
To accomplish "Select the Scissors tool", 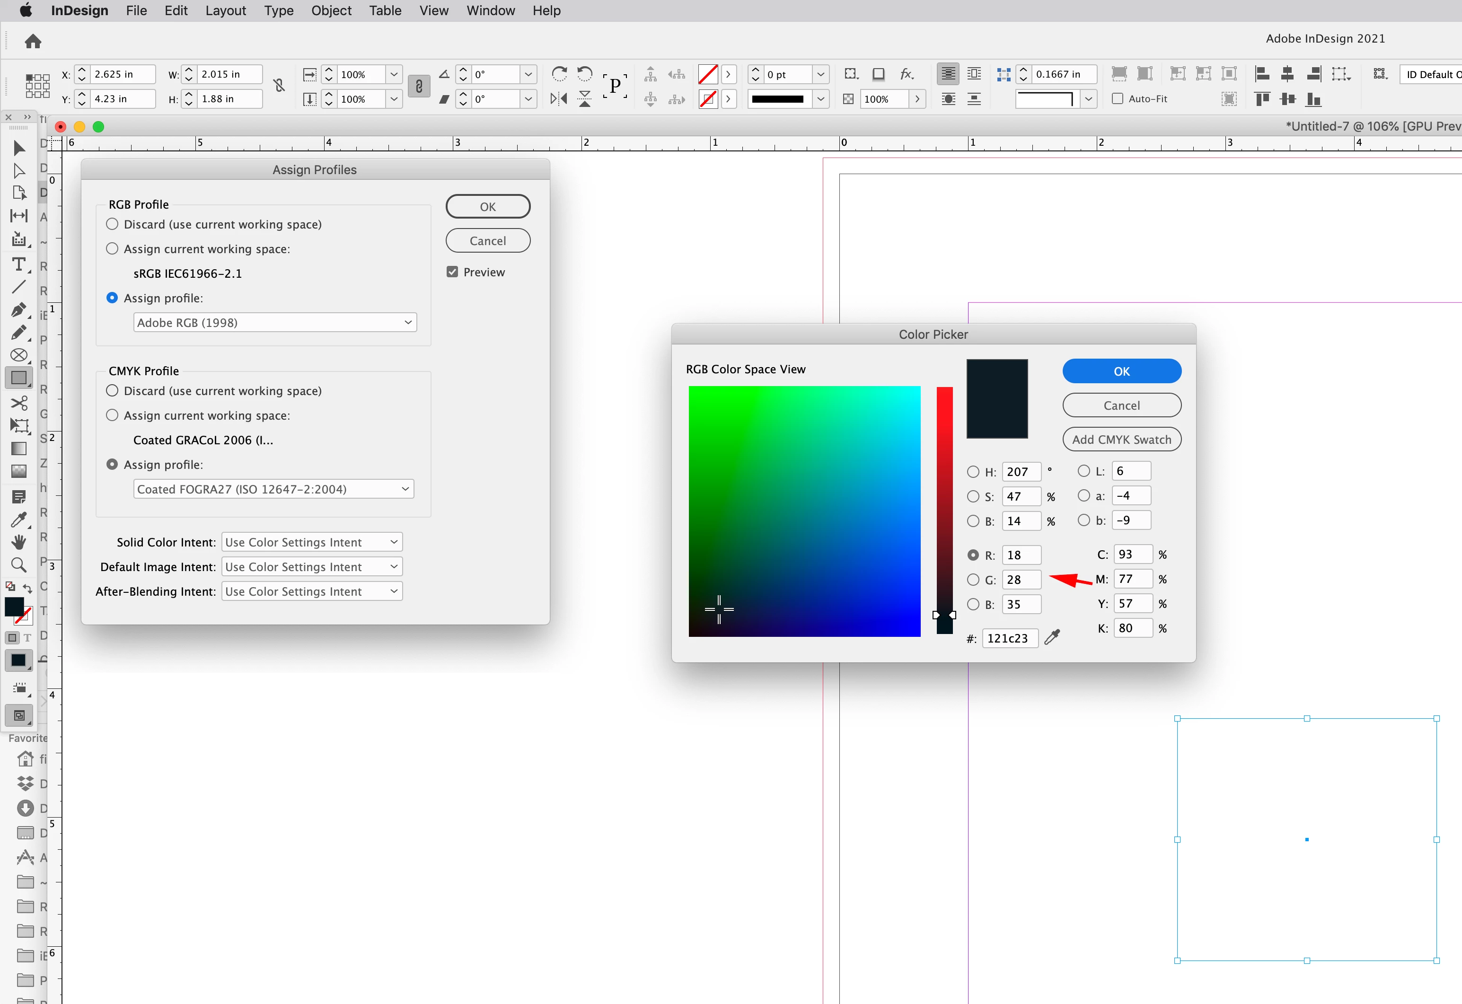I will click(x=19, y=403).
